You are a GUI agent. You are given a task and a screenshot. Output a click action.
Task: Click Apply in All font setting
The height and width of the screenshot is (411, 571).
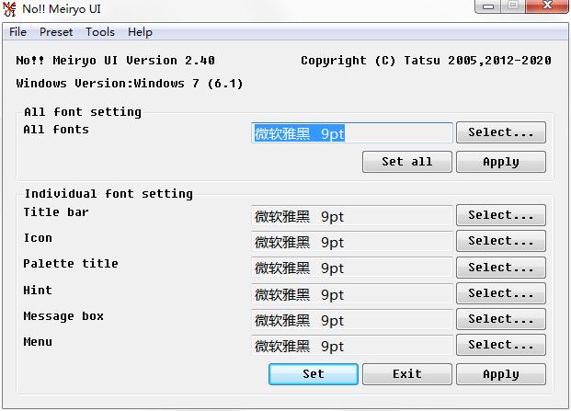[x=500, y=162]
